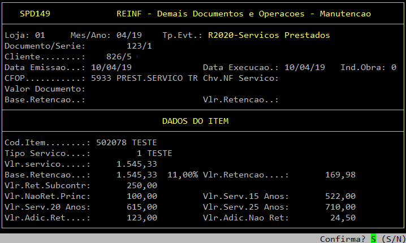Click the Vlr.Ret.Subcontr value 250,00

coord(142,185)
